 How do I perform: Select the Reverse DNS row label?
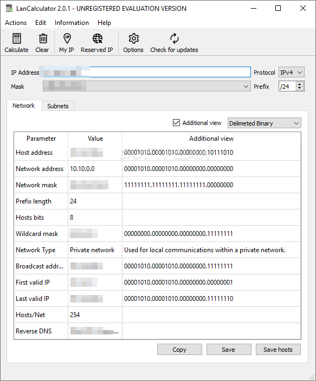(34, 331)
